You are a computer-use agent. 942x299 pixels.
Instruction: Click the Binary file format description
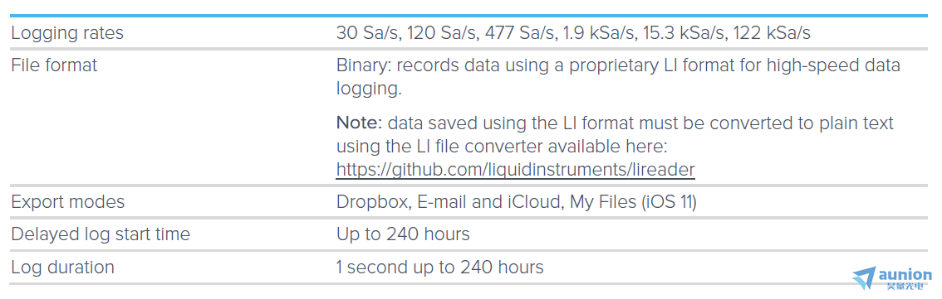pyautogui.click(x=618, y=76)
